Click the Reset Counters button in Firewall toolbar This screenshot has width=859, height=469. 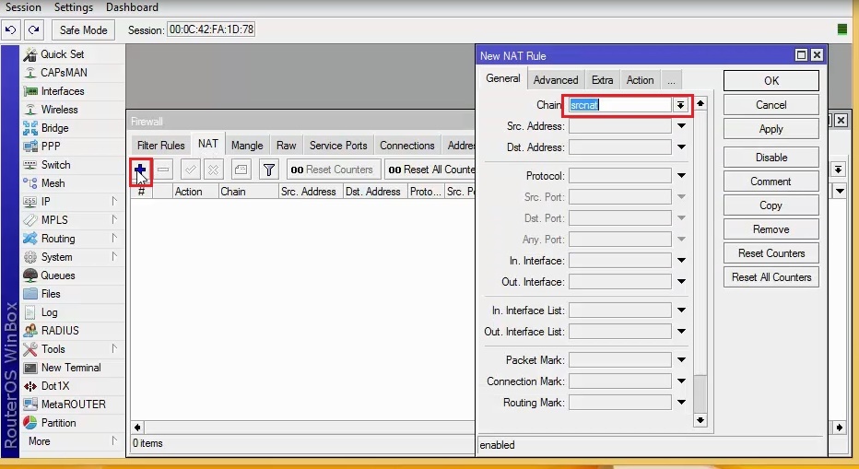pos(331,170)
